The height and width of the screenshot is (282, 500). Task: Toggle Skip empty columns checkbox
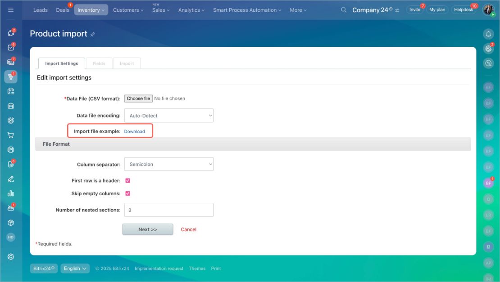coord(127,193)
